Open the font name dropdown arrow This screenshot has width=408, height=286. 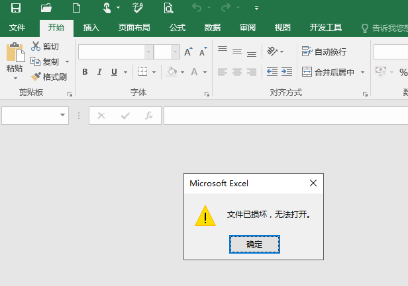point(148,52)
